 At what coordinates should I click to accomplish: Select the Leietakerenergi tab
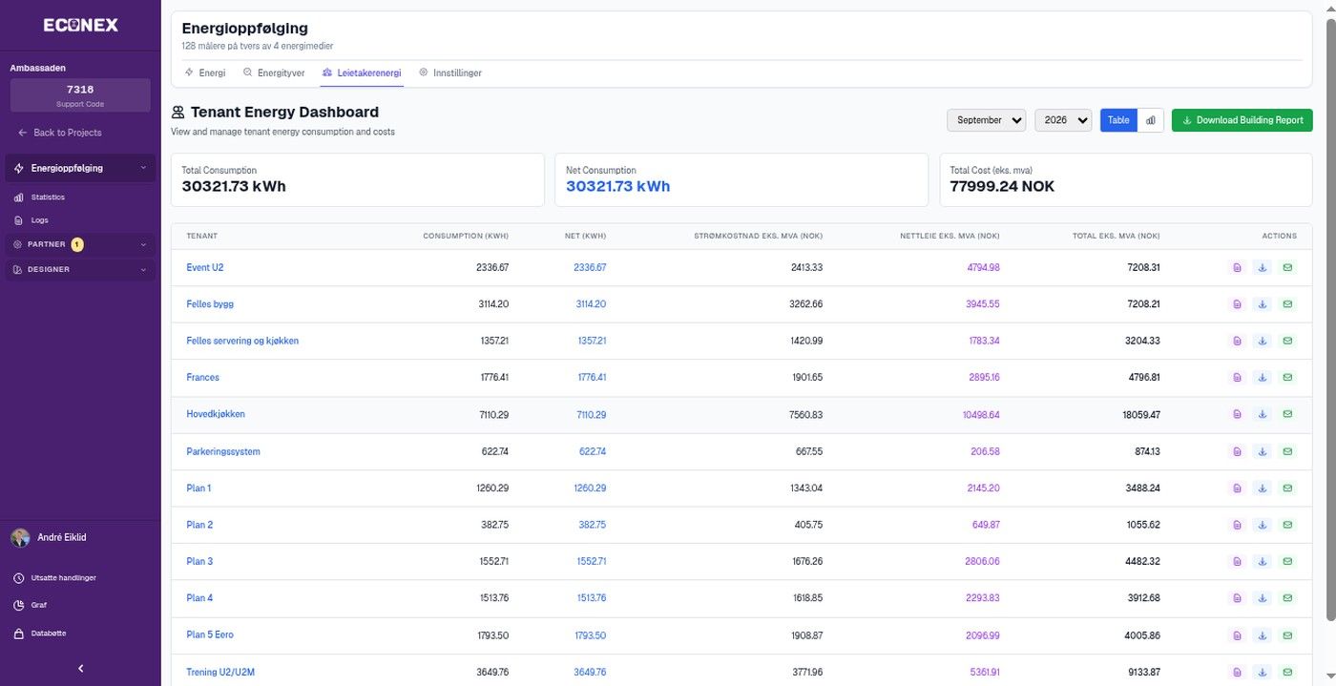(362, 73)
